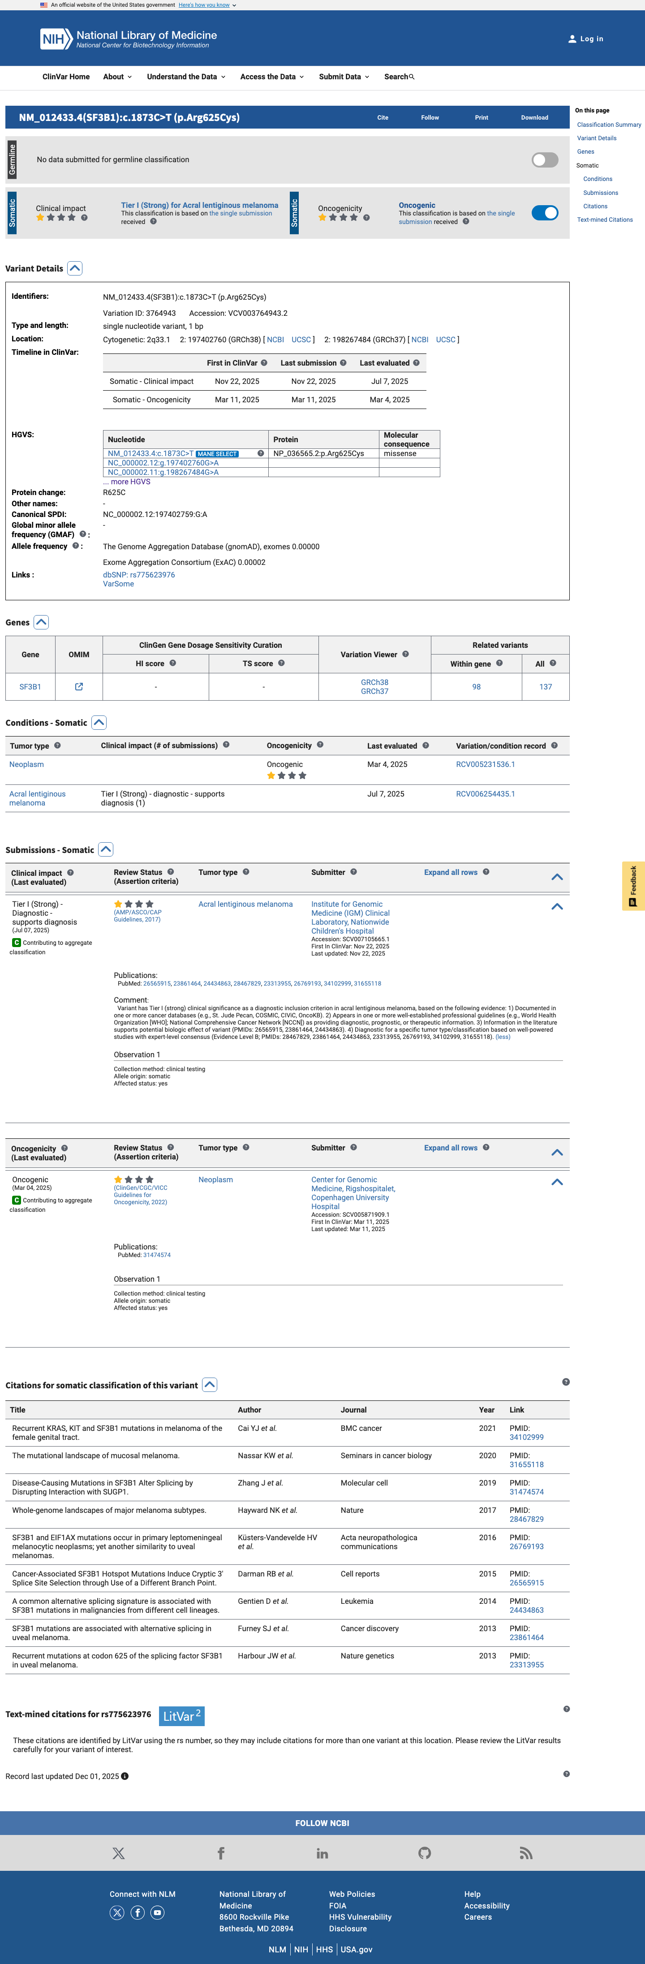The height and width of the screenshot is (1964, 645).
Task: Click Expand all rows in Clinical impact table
Action: (451, 872)
